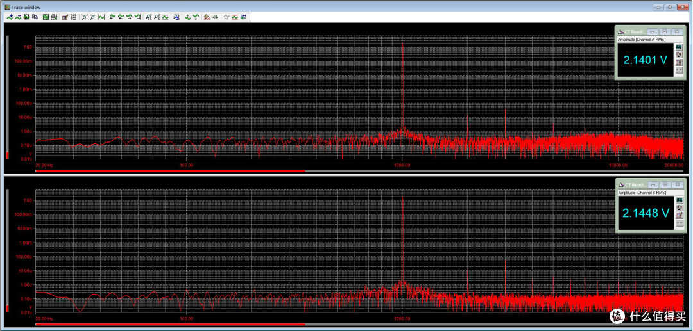Restore the Channel A reading window
The height and width of the screenshot is (331, 693).
[664, 32]
